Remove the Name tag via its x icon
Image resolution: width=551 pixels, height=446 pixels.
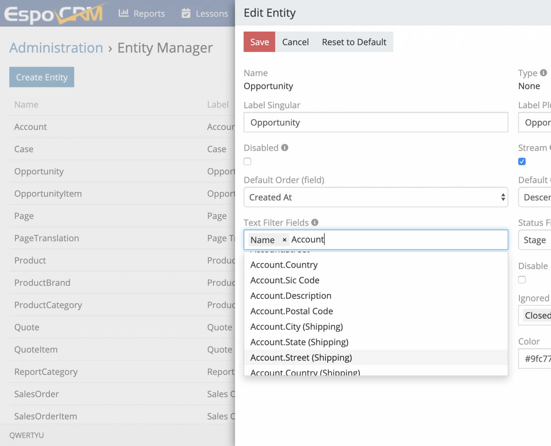(x=284, y=240)
